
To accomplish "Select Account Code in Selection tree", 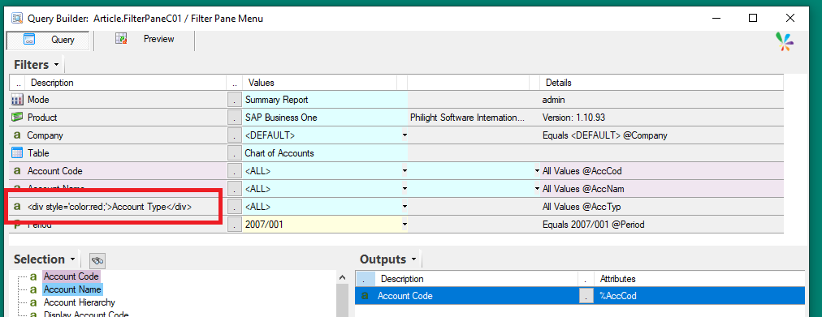I will click(71, 276).
